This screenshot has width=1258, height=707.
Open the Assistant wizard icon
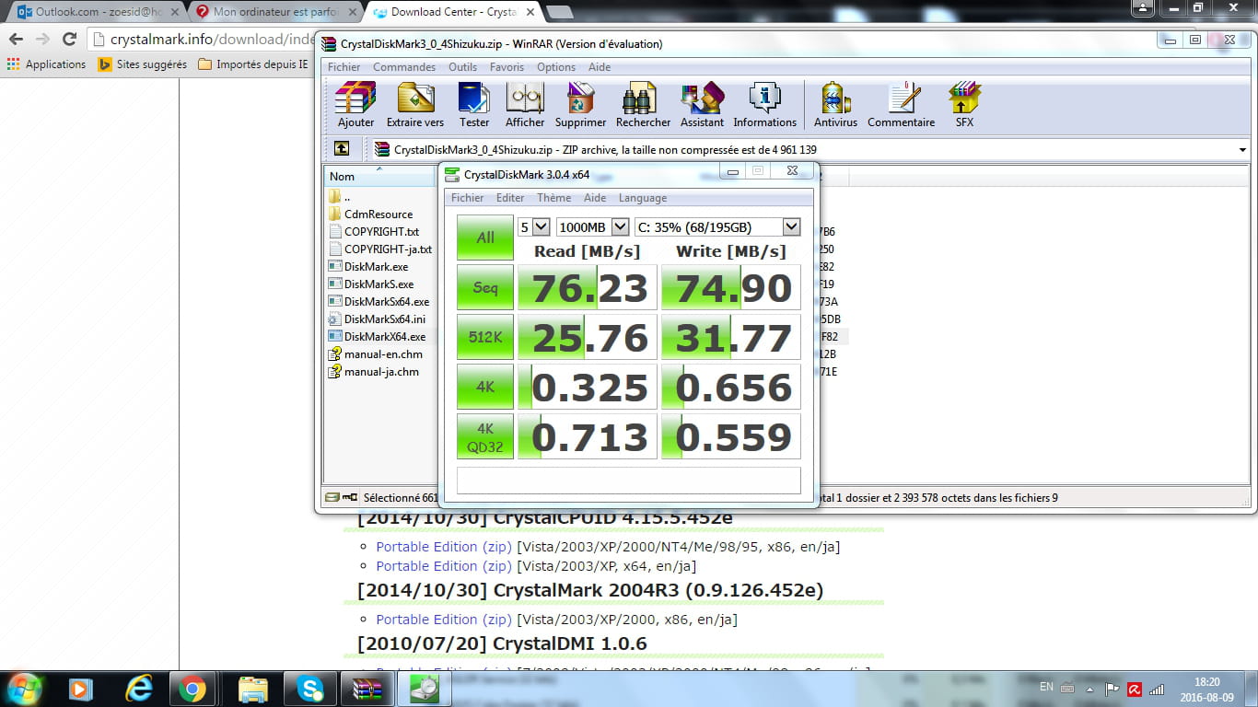tap(702, 104)
